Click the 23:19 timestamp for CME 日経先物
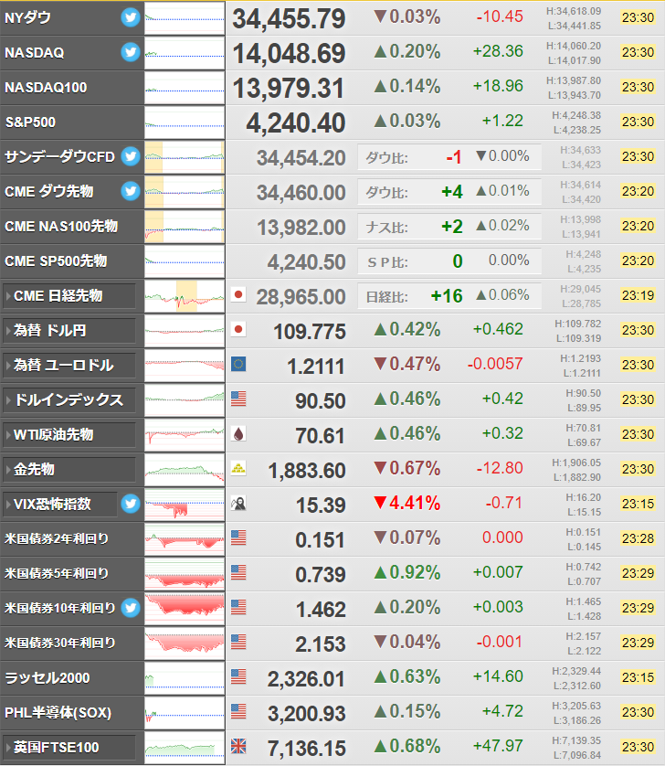 [x=638, y=295]
